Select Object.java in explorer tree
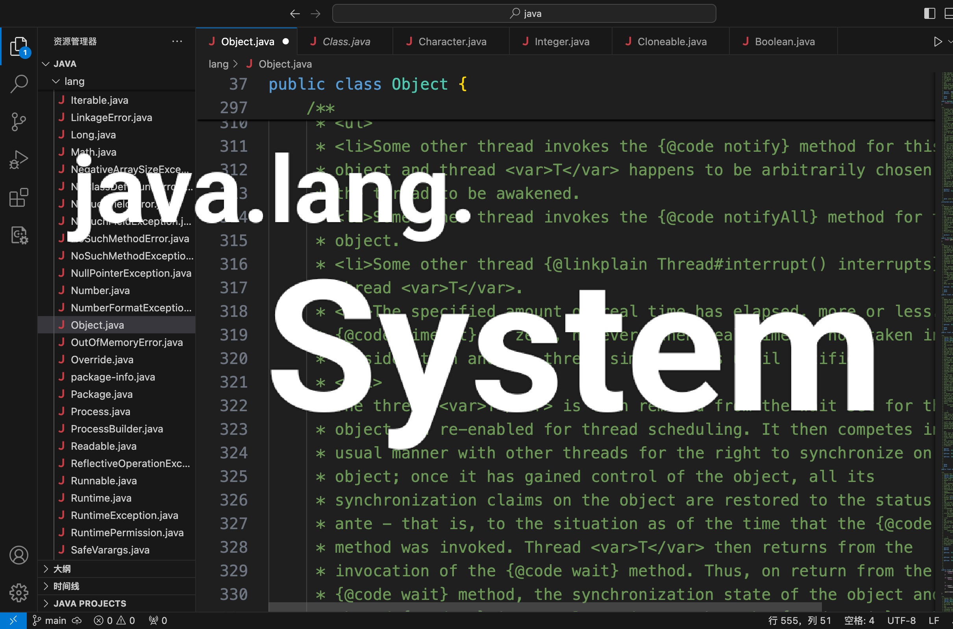Screen dimensions: 953x629 click(117, 325)
